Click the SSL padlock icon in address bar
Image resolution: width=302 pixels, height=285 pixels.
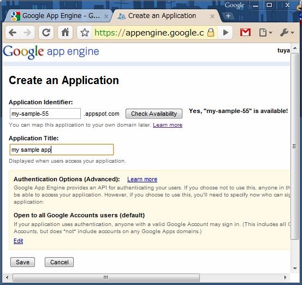tap(211, 33)
